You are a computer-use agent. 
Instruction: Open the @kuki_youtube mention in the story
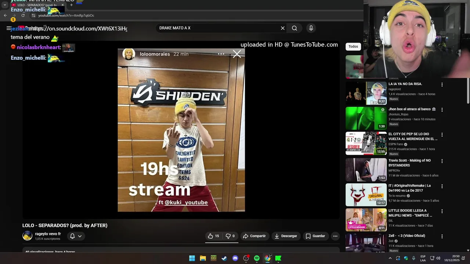point(186,202)
